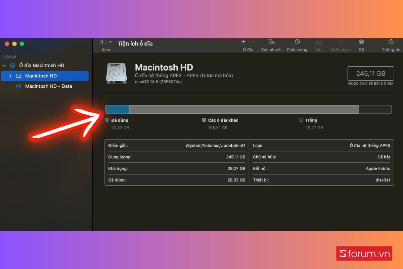Click the Dung lượng row label
This screenshot has width=403, height=269.
[120, 157]
